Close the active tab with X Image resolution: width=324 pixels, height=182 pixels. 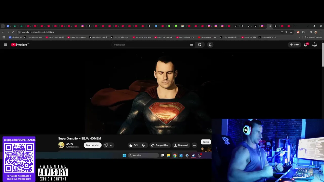[270, 26]
